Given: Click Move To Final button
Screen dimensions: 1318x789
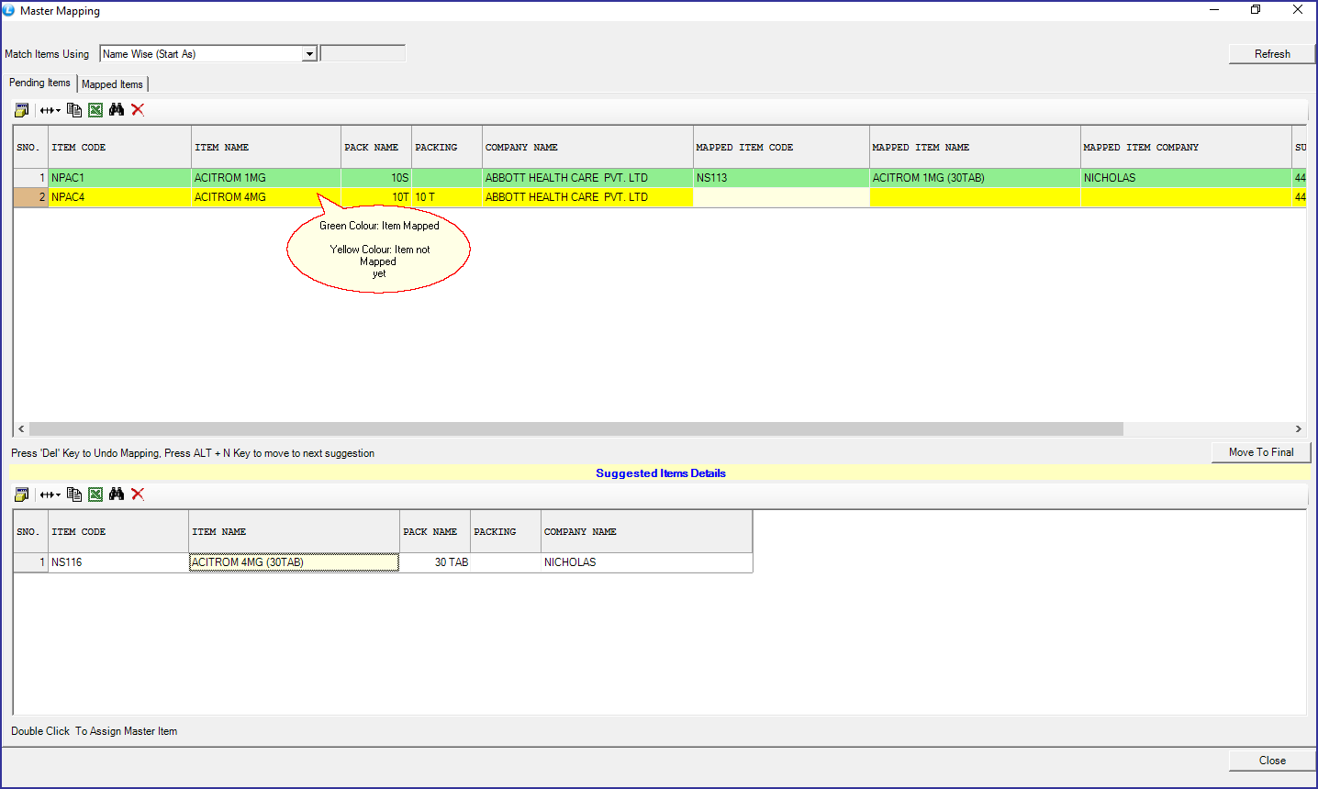Looking at the screenshot, I should click(x=1261, y=452).
